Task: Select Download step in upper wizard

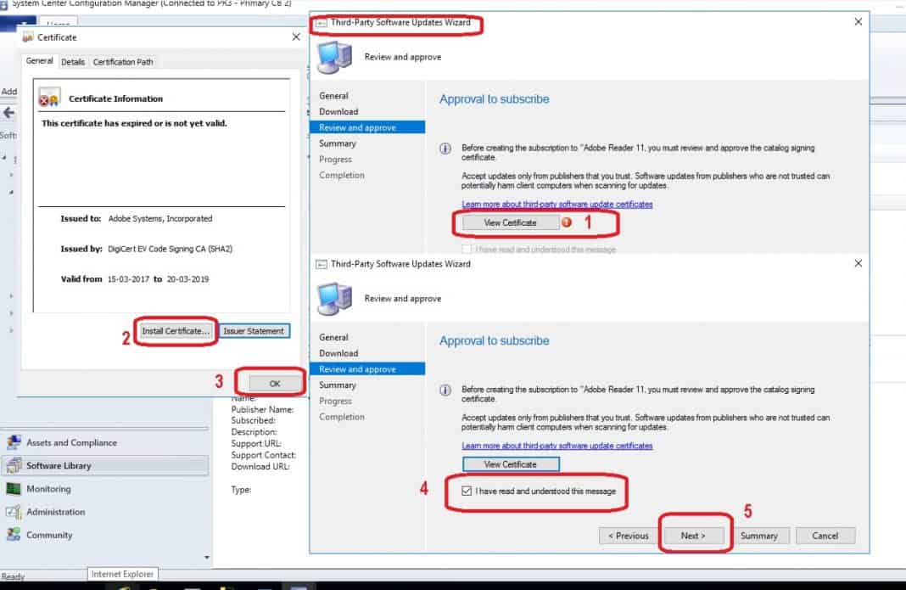Action: pos(338,112)
